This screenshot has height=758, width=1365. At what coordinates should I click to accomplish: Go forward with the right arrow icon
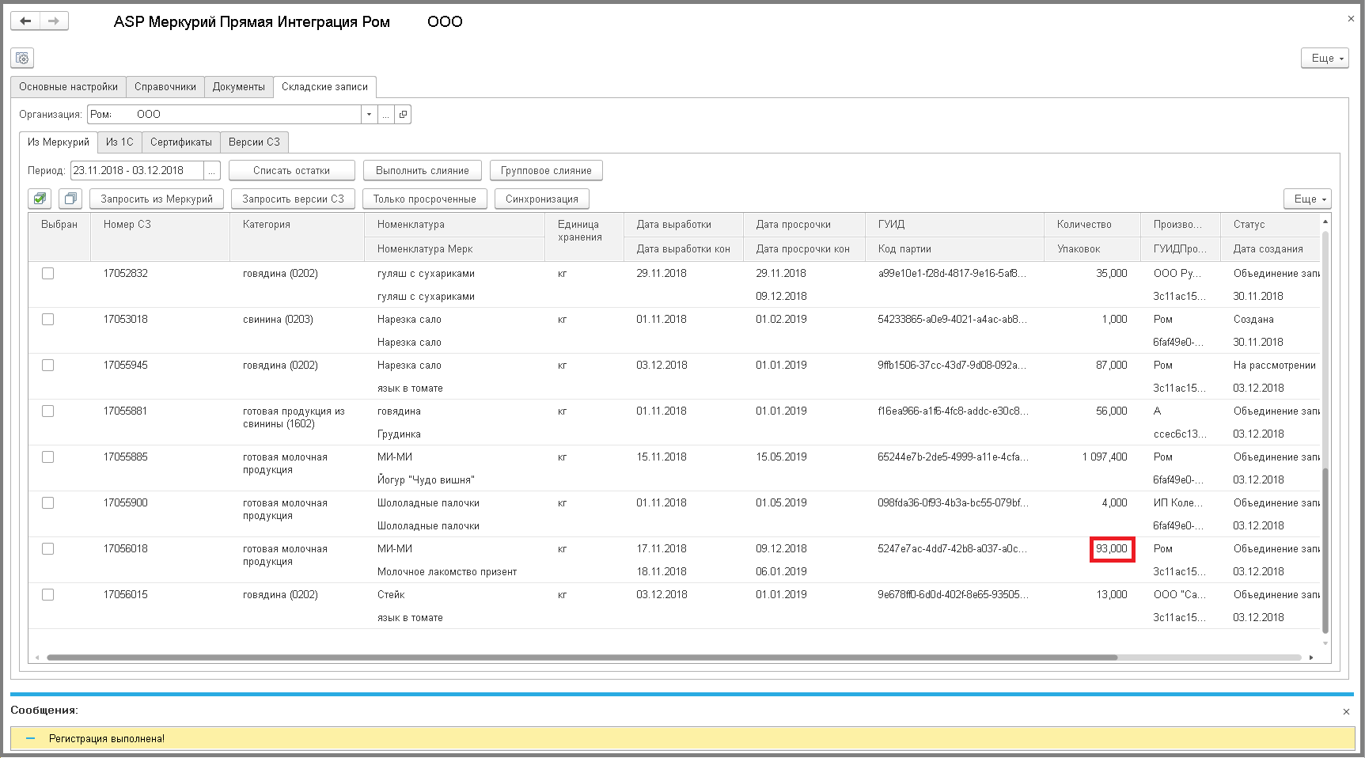(54, 21)
